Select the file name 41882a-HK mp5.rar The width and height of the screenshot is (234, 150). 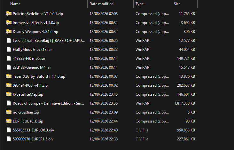pos(29,59)
